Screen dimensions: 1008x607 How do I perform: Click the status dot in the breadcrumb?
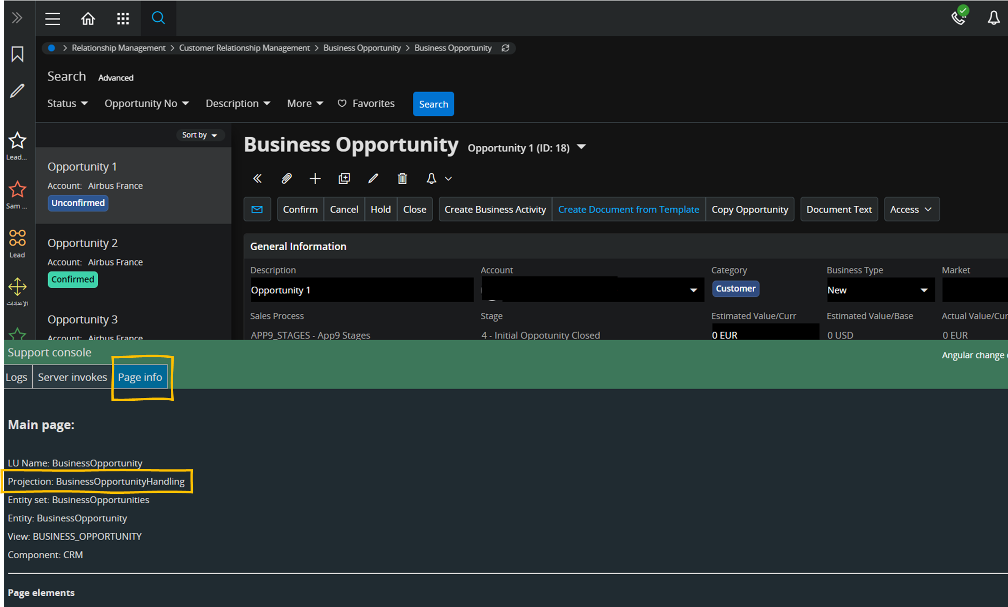coord(51,48)
